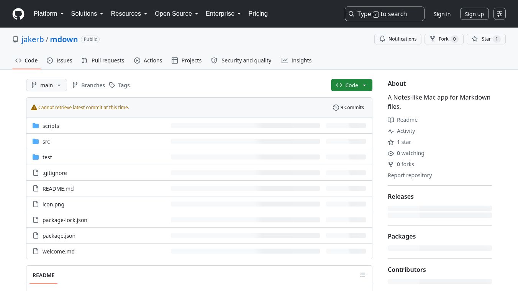This screenshot has height=291, width=518.
Task: Open the mdown repository link
Action: [x=64, y=39]
